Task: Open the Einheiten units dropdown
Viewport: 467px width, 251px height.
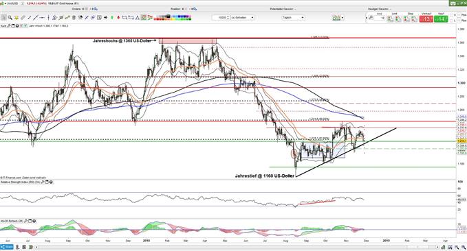Action: [243, 18]
